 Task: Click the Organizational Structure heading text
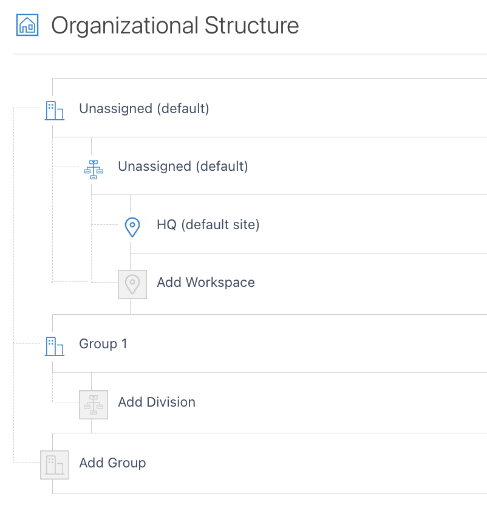click(x=175, y=26)
